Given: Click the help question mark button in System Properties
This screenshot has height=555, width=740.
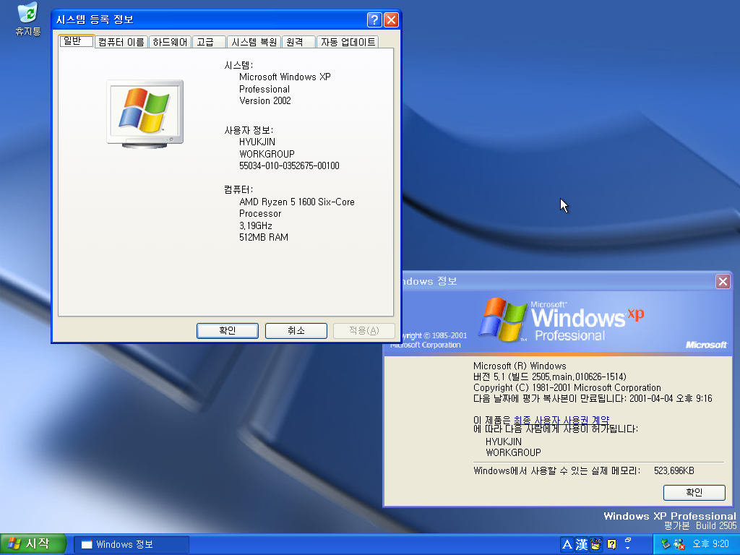Looking at the screenshot, I should pyautogui.click(x=374, y=20).
